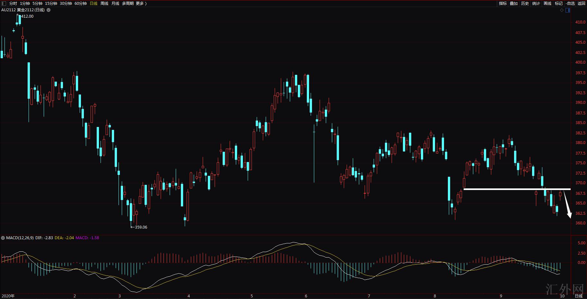Select the 5分钟 period tab
Viewport: 587px width, 299px height.
(37, 3)
